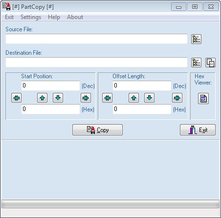
Task: Open the About menu
Action: (x=75, y=17)
